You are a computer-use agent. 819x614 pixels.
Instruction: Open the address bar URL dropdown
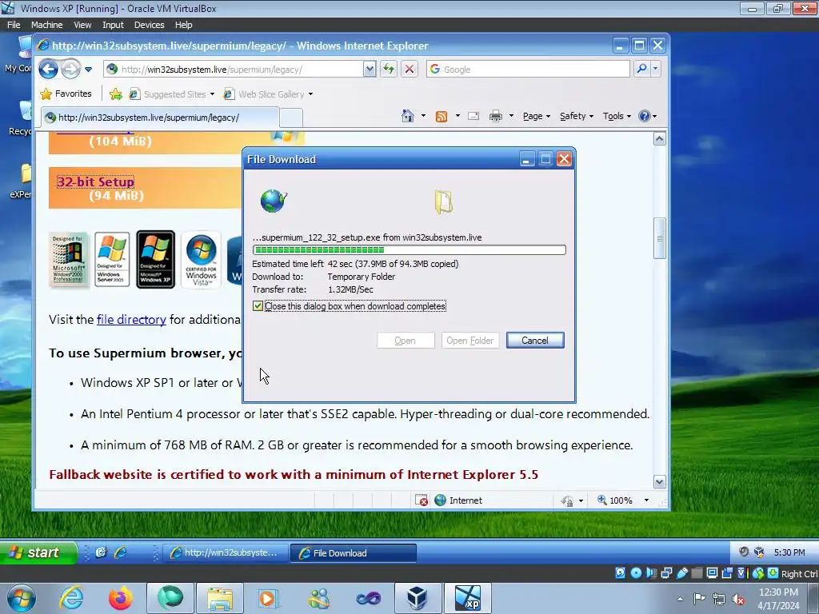click(x=370, y=69)
